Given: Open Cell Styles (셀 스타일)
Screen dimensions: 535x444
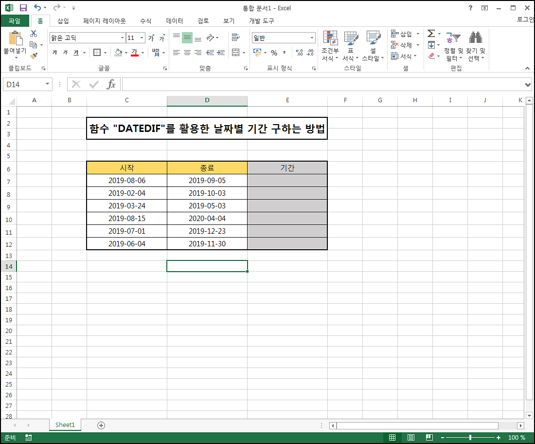Looking at the screenshot, I should [373, 46].
